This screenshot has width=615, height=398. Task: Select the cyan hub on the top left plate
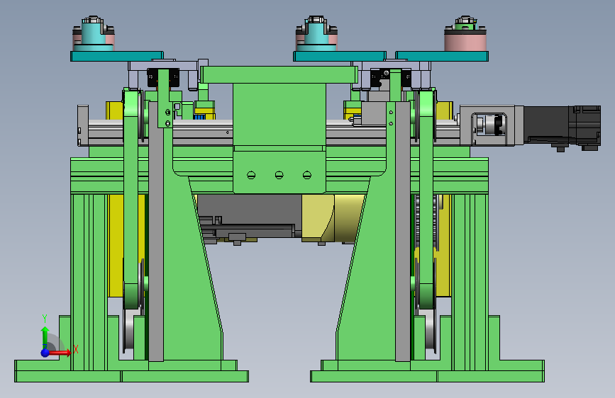[94, 35]
